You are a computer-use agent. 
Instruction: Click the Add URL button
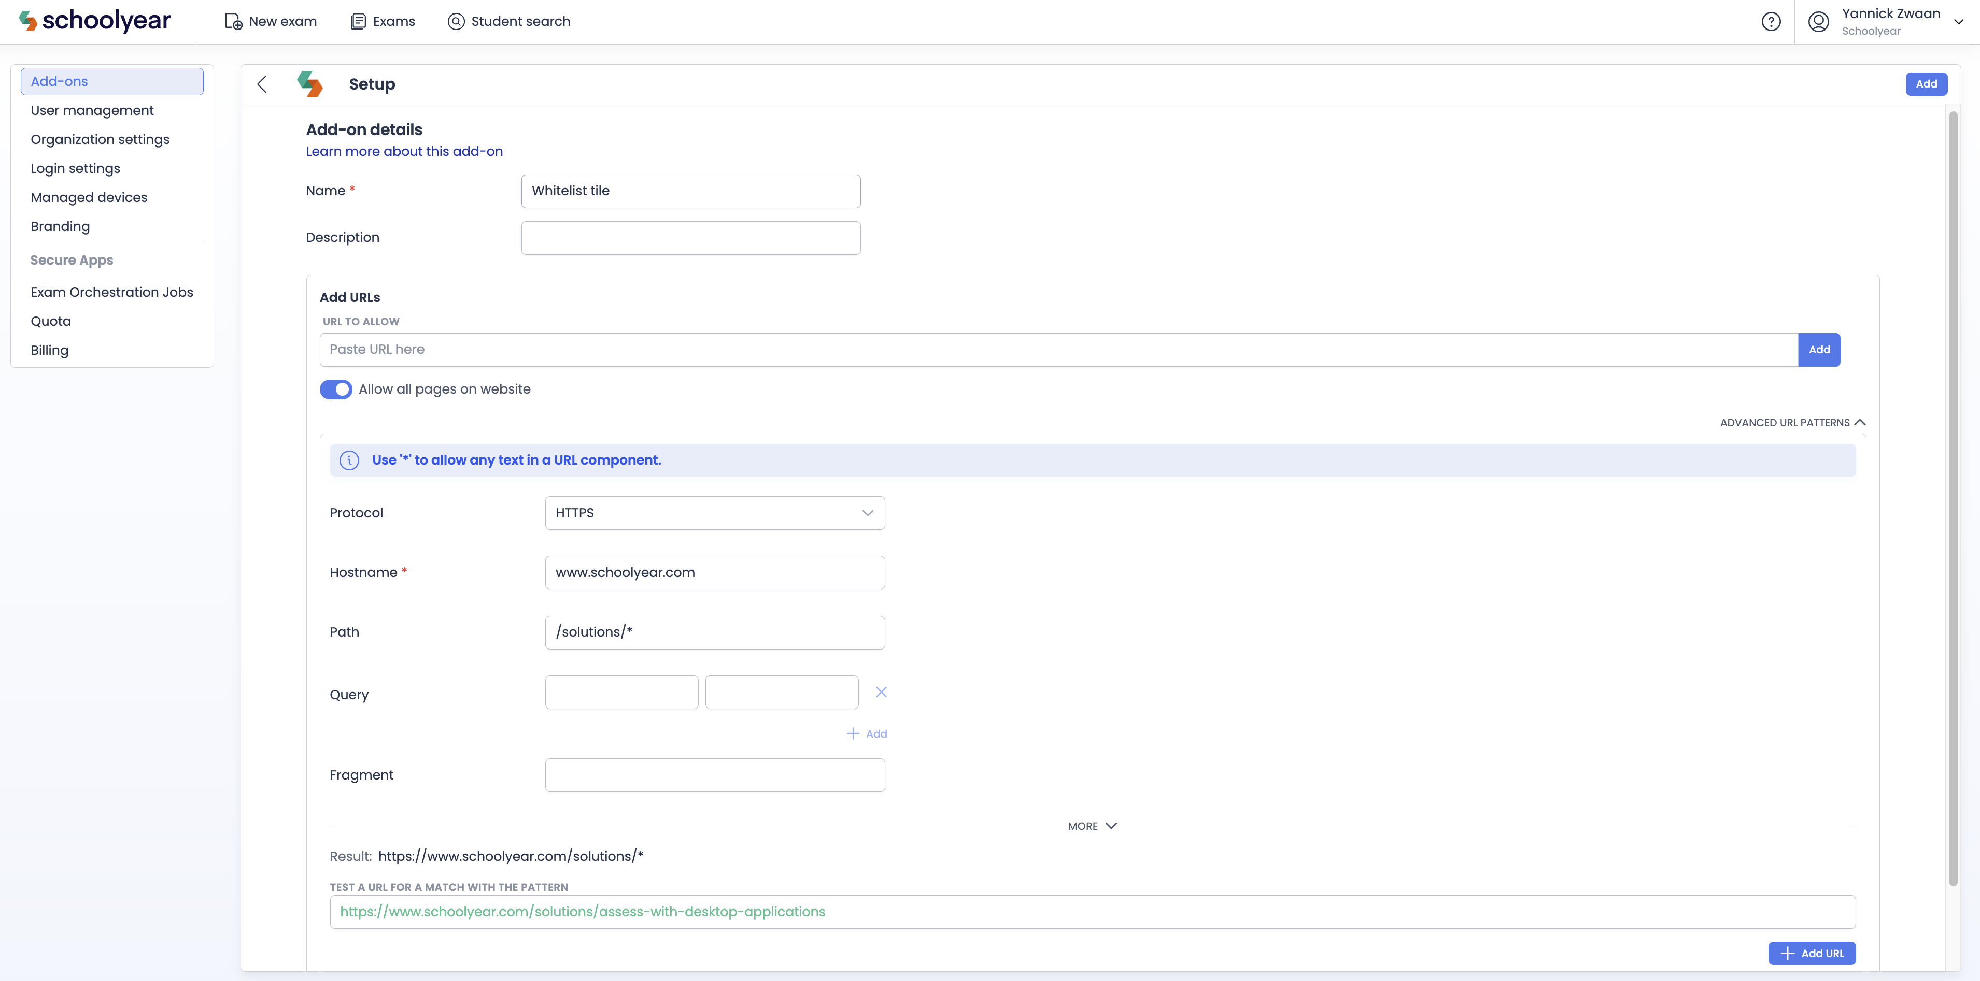[1812, 954]
